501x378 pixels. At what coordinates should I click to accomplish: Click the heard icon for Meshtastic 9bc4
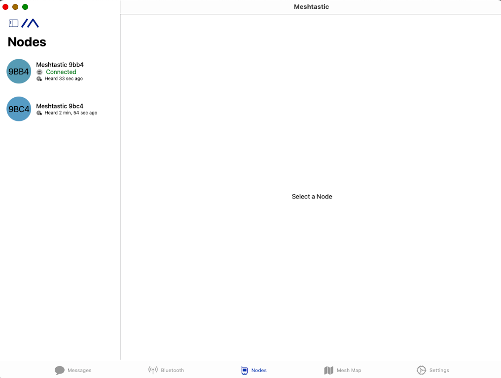[x=39, y=113]
